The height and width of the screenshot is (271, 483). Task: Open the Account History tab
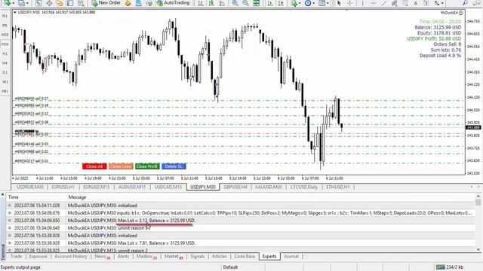(x=70, y=256)
